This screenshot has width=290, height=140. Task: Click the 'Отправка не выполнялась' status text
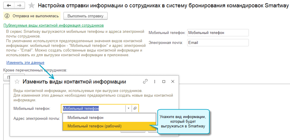[x=36, y=16]
